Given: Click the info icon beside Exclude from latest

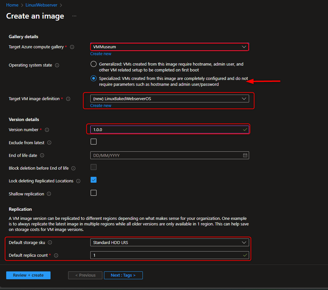Looking at the screenshot, I should click(49, 143).
